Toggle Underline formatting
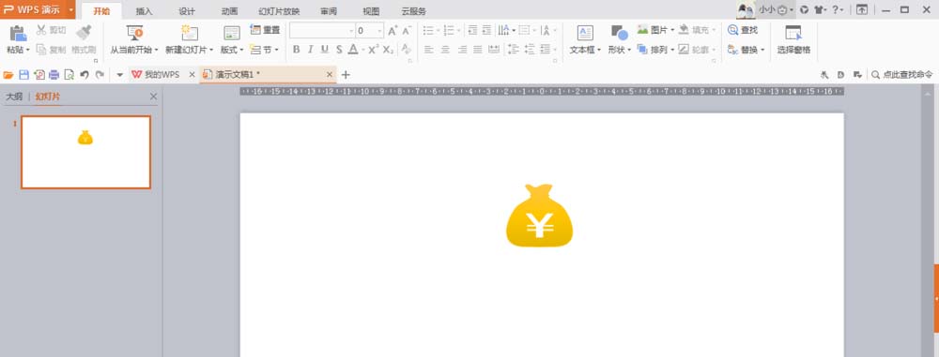Image resolution: width=939 pixels, height=357 pixels. (x=325, y=50)
